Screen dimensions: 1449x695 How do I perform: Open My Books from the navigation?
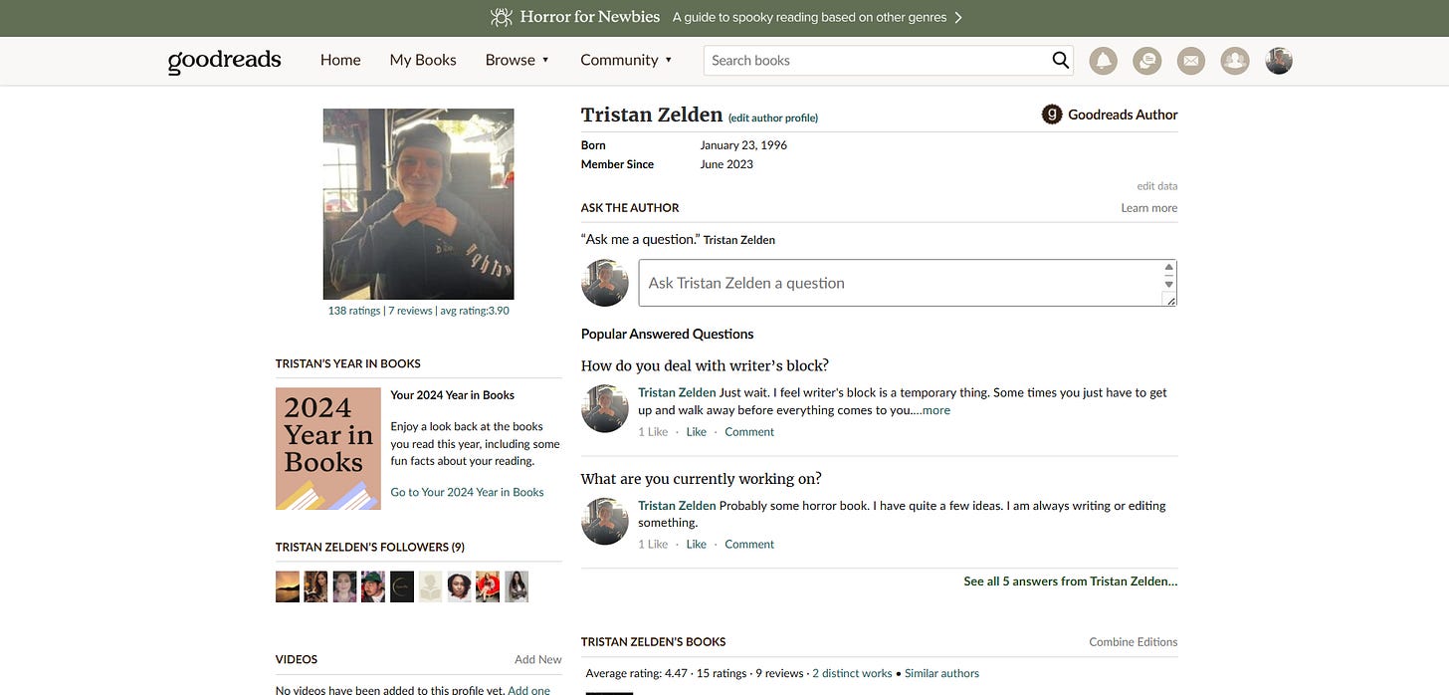(422, 60)
